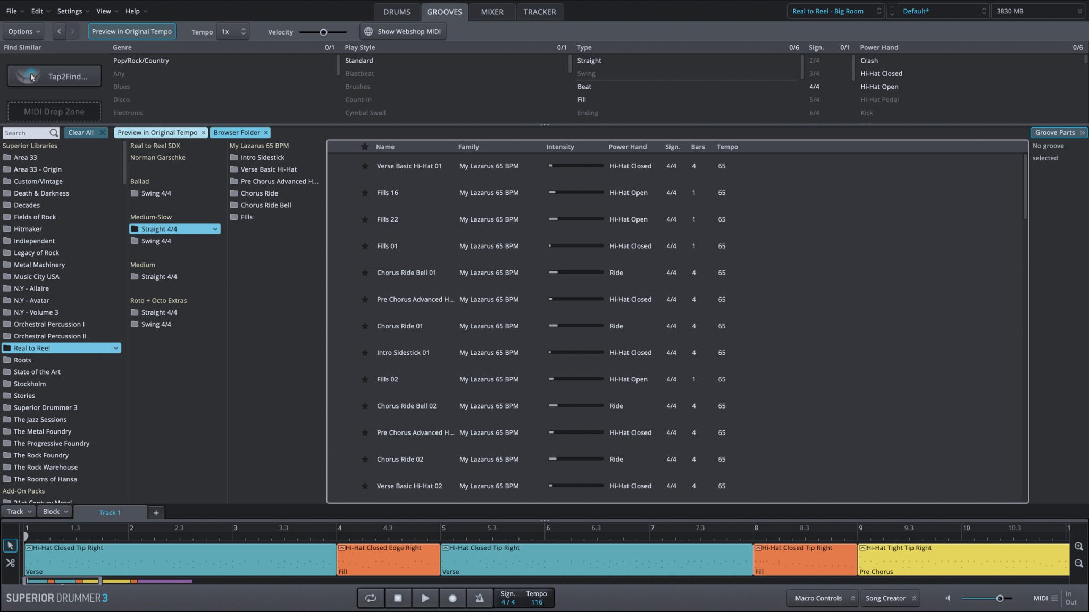1089x612 pixels.
Task: Toggle the metronome icon
Action: 479,598
